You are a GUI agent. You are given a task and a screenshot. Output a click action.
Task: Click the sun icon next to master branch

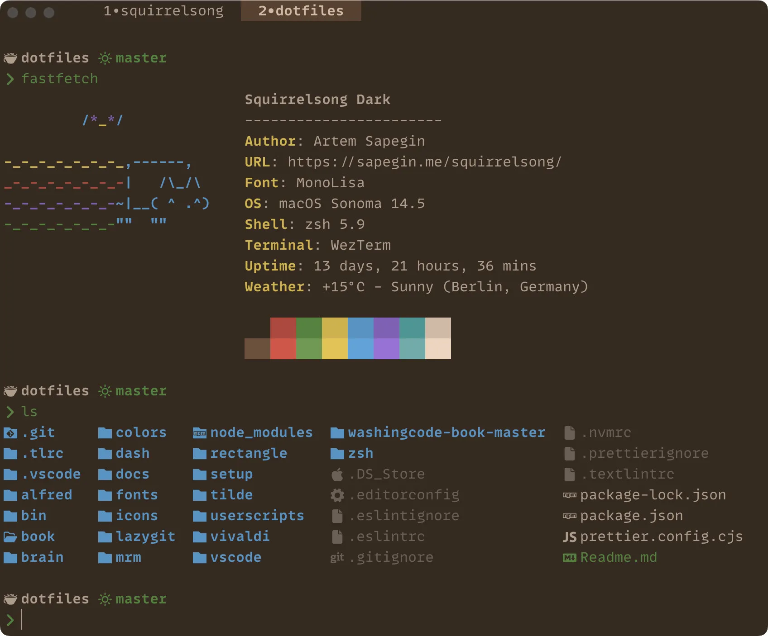click(105, 58)
